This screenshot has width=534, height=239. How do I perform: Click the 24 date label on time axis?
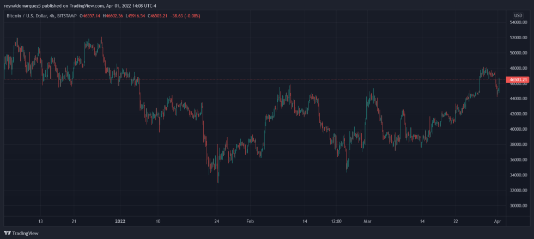tap(217, 221)
